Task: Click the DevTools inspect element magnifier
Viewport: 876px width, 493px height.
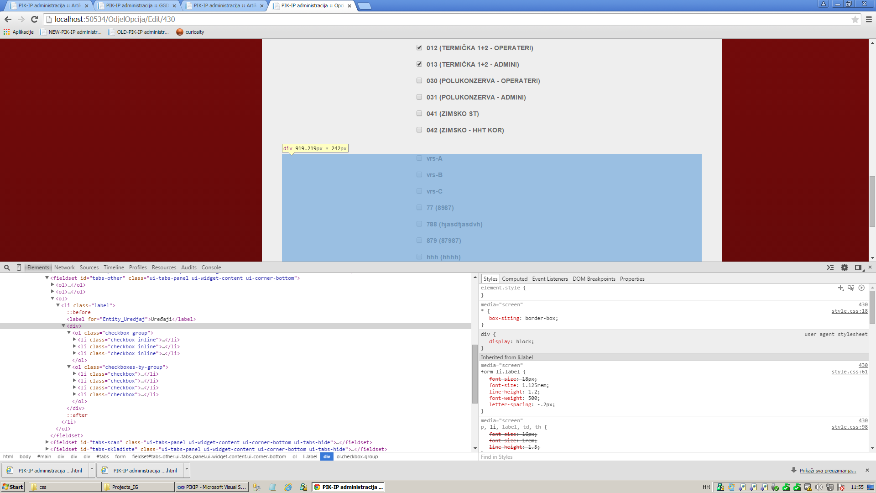Action: pyautogui.click(x=7, y=267)
